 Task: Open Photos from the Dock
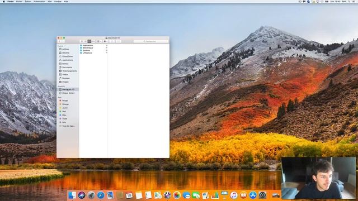[177, 195]
